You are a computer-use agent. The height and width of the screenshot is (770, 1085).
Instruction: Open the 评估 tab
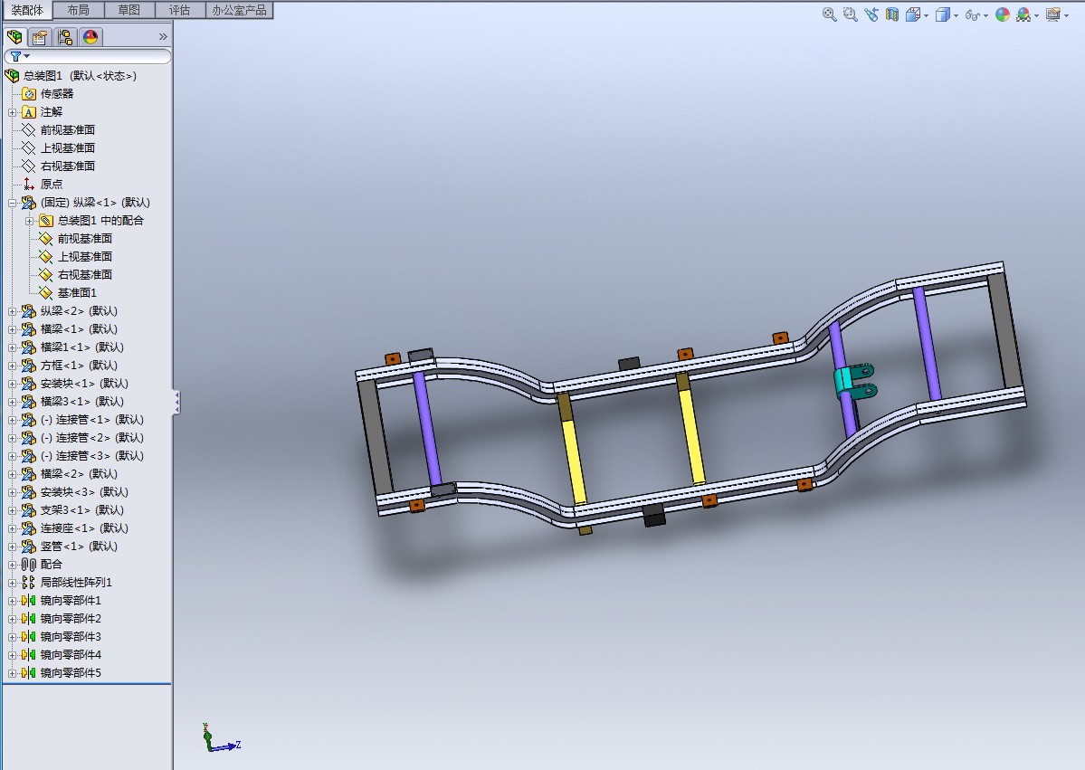click(x=180, y=10)
